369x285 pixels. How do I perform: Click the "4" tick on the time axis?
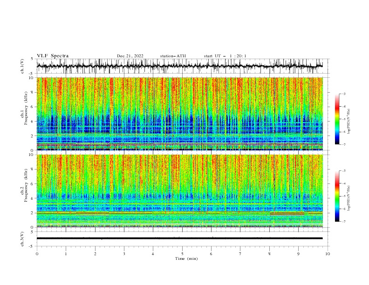point(153,254)
